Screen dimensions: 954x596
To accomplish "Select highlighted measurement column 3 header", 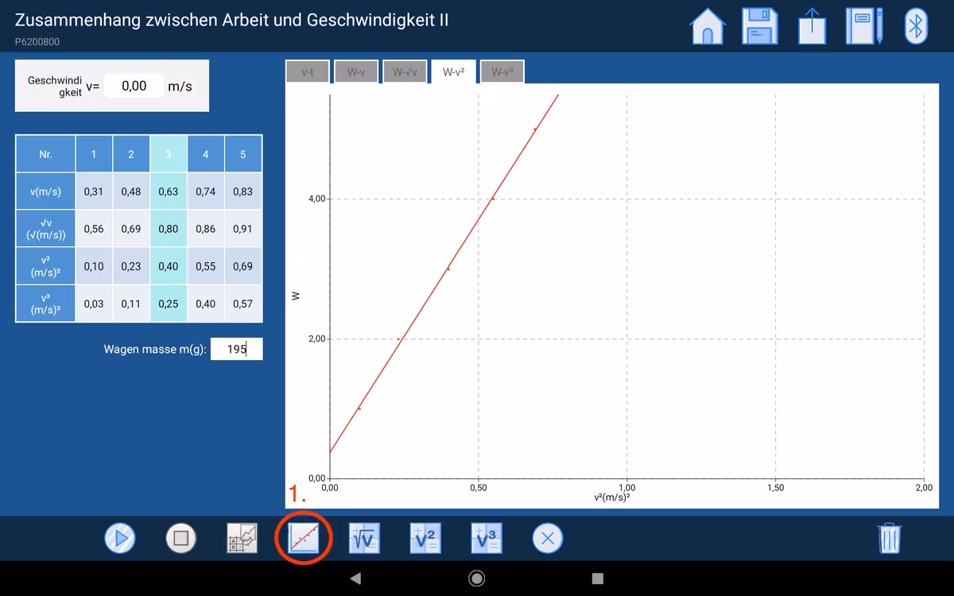I will point(169,154).
